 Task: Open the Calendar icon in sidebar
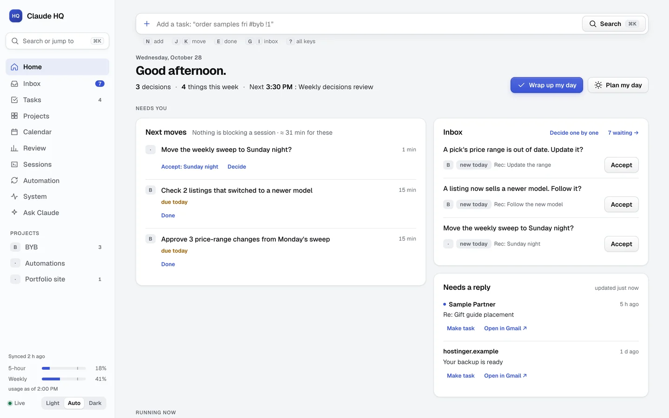(x=14, y=132)
